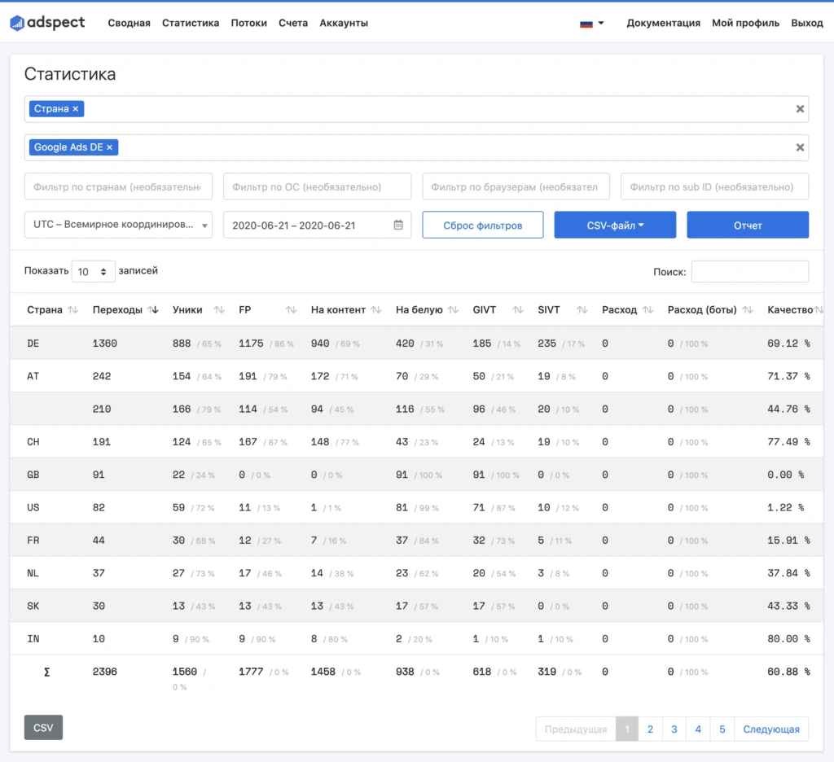
Task: Go to pagination page 5
Action: tap(722, 729)
